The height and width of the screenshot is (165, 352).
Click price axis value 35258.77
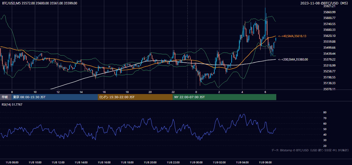329,71
